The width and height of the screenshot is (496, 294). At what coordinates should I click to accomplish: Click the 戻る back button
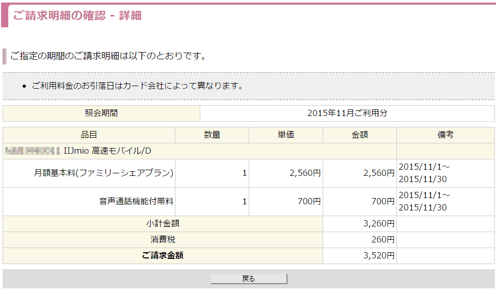click(x=248, y=279)
